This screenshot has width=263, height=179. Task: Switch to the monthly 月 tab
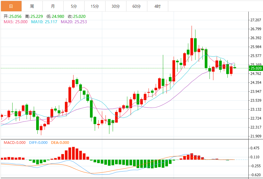tap(53, 6)
